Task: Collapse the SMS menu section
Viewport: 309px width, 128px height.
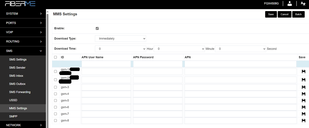Action: (x=23, y=51)
